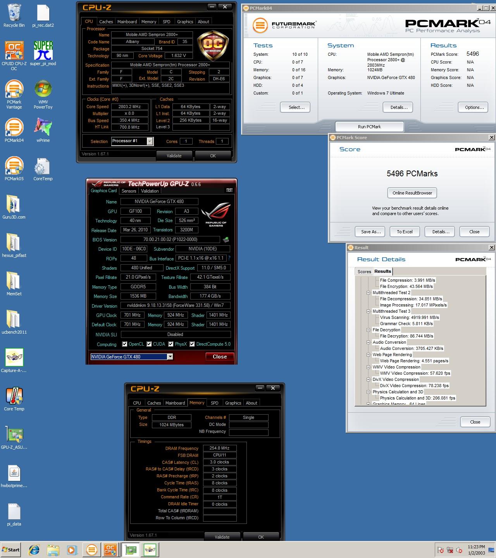This screenshot has height=558, width=496.
Task: Click Close in the Result window
Action: [475, 422]
